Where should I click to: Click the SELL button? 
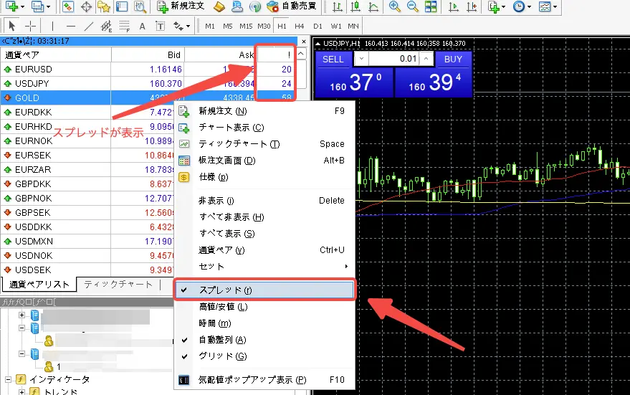tap(333, 59)
